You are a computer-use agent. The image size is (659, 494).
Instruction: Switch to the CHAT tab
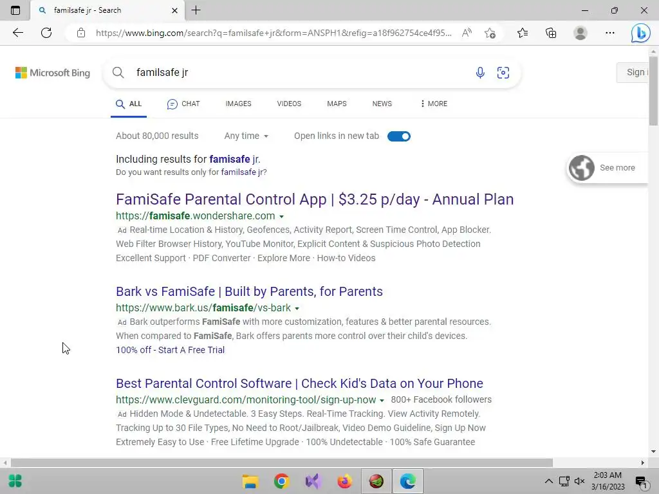click(x=183, y=104)
